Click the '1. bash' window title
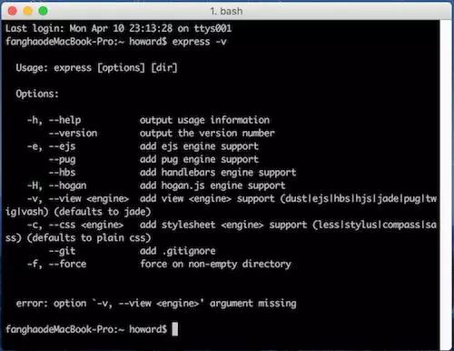The height and width of the screenshot is (351, 454). pos(226,11)
